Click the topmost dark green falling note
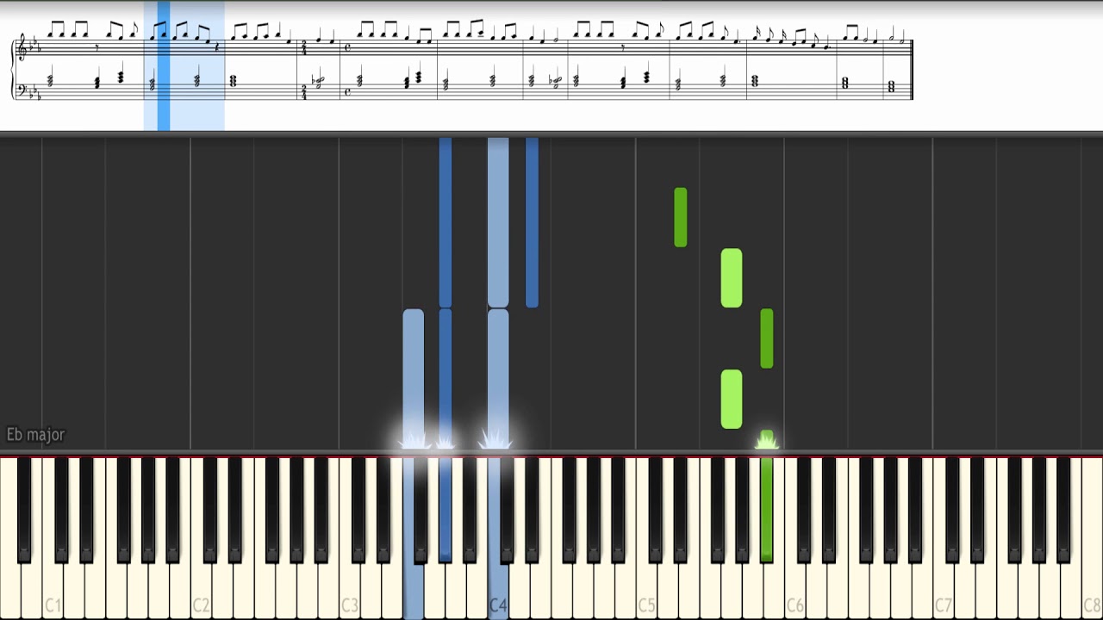Viewport: 1103px width, 620px height. (681, 217)
